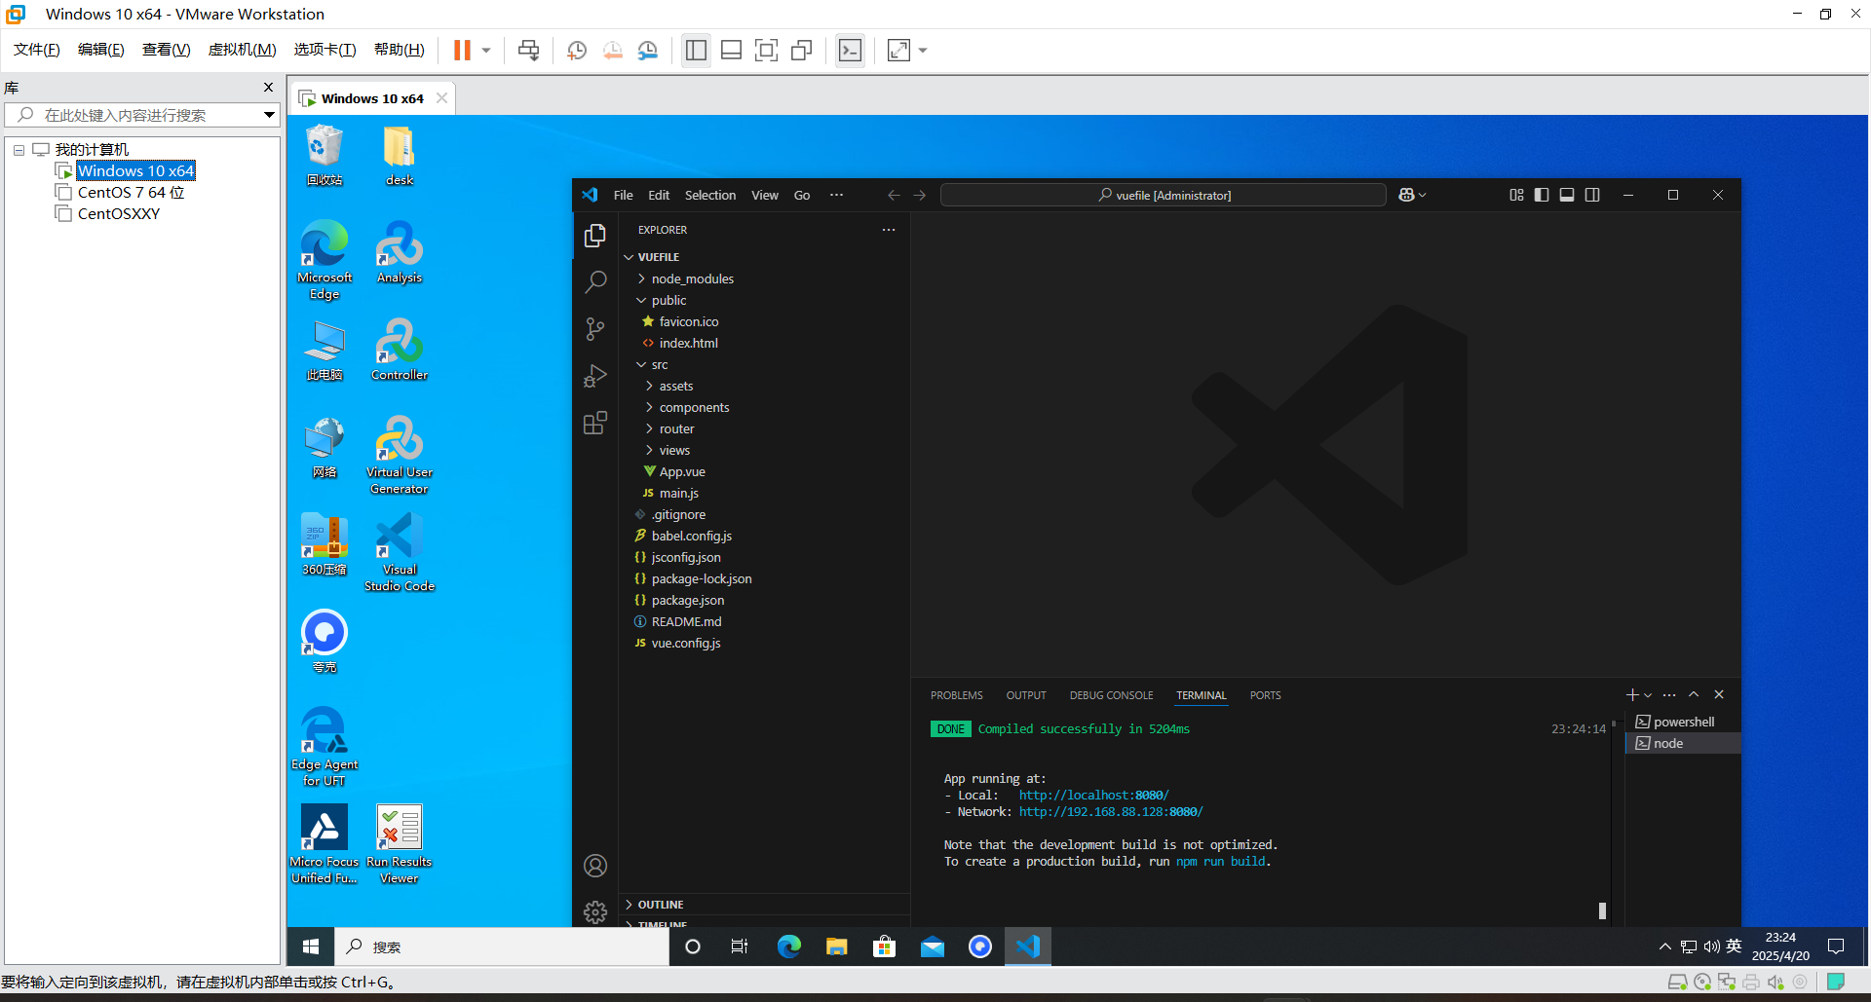Collapse the src folder

click(764, 364)
